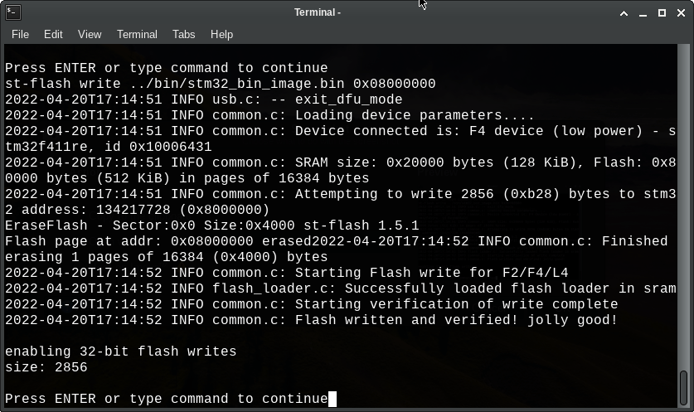Open the Edit menu
The width and height of the screenshot is (694, 412).
tap(53, 34)
